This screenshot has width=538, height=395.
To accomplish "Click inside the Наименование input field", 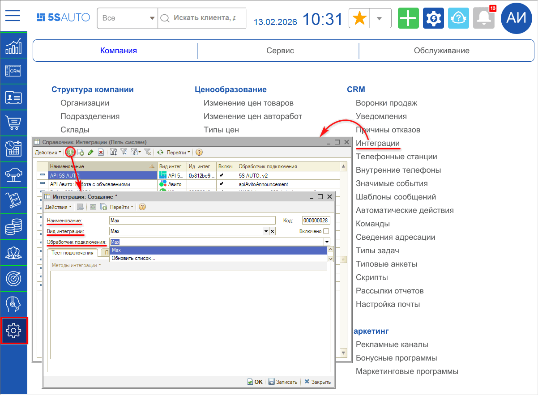I will click(192, 220).
